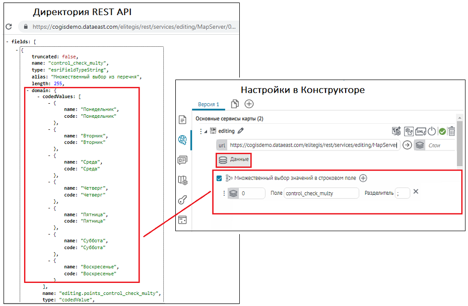This screenshot has height=306, width=468.
Task: Toggle the green status checkmark on editing service
Action: 442,131
